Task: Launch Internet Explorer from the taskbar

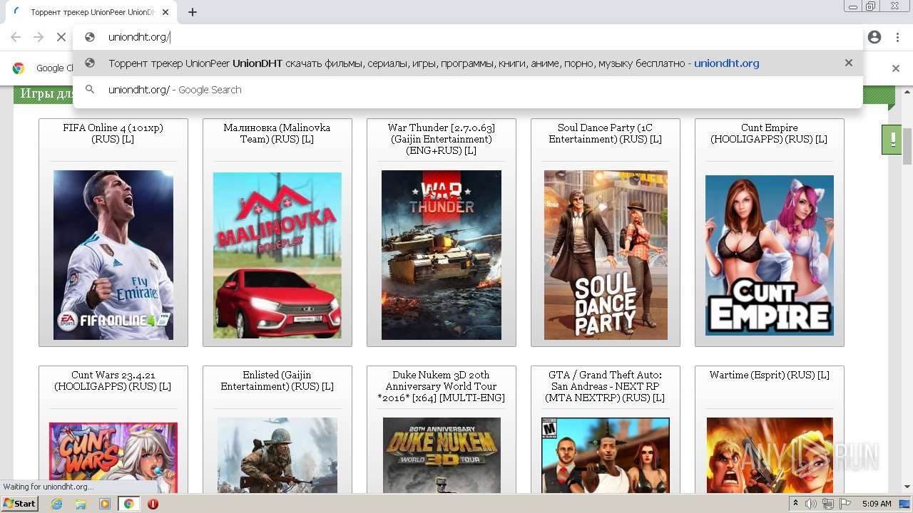Action: click(x=56, y=504)
